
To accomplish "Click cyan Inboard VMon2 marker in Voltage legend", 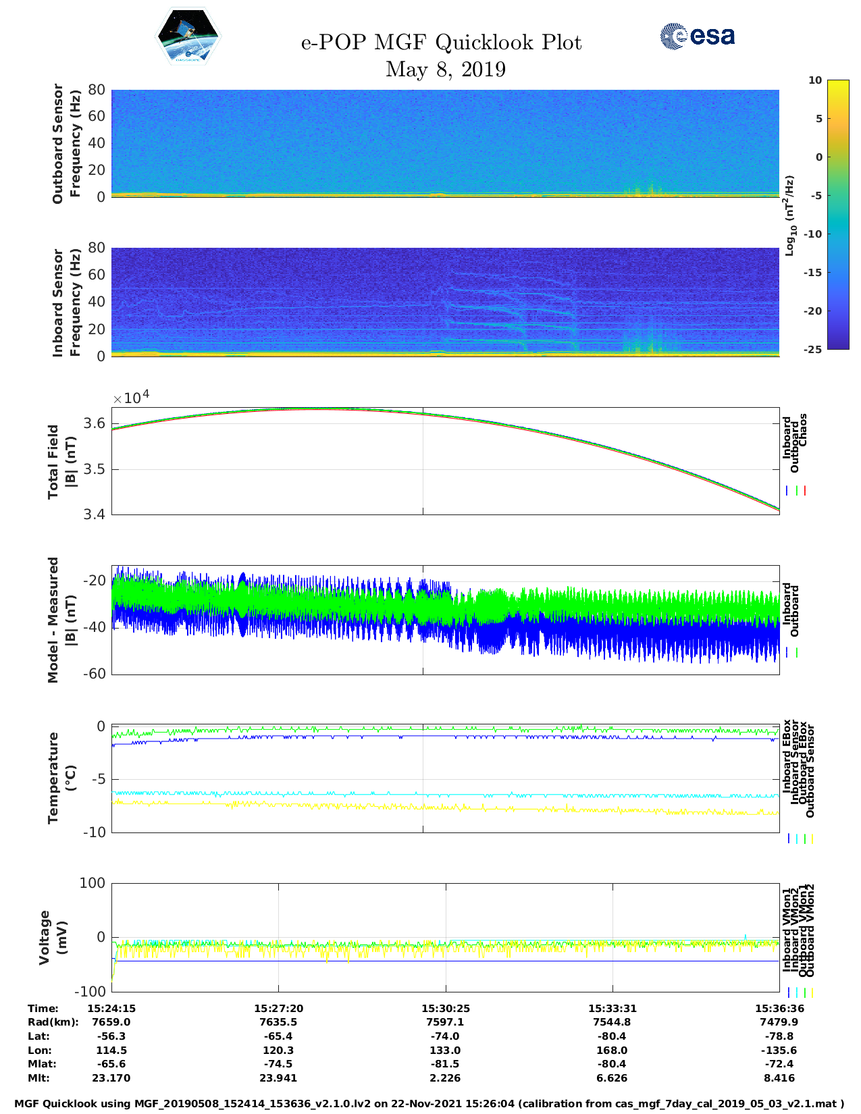I will (796, 992).
